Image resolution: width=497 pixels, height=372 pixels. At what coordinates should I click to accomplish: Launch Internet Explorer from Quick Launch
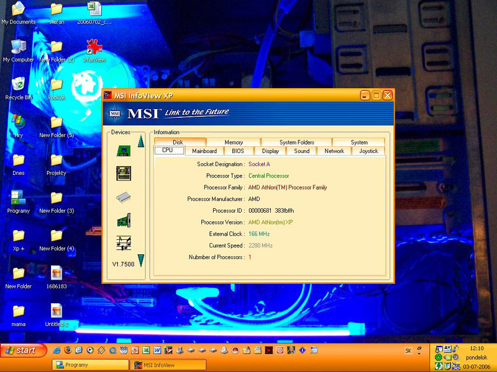pyautogui.click(x=57, y=350)
